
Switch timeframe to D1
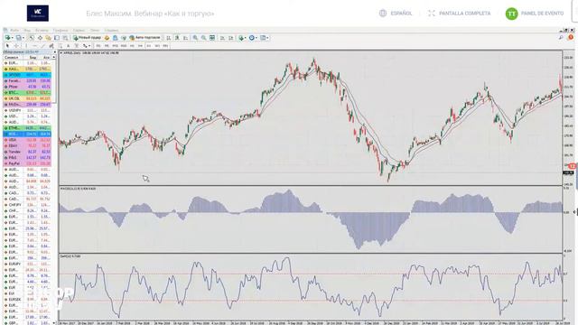tap(148, 46)
